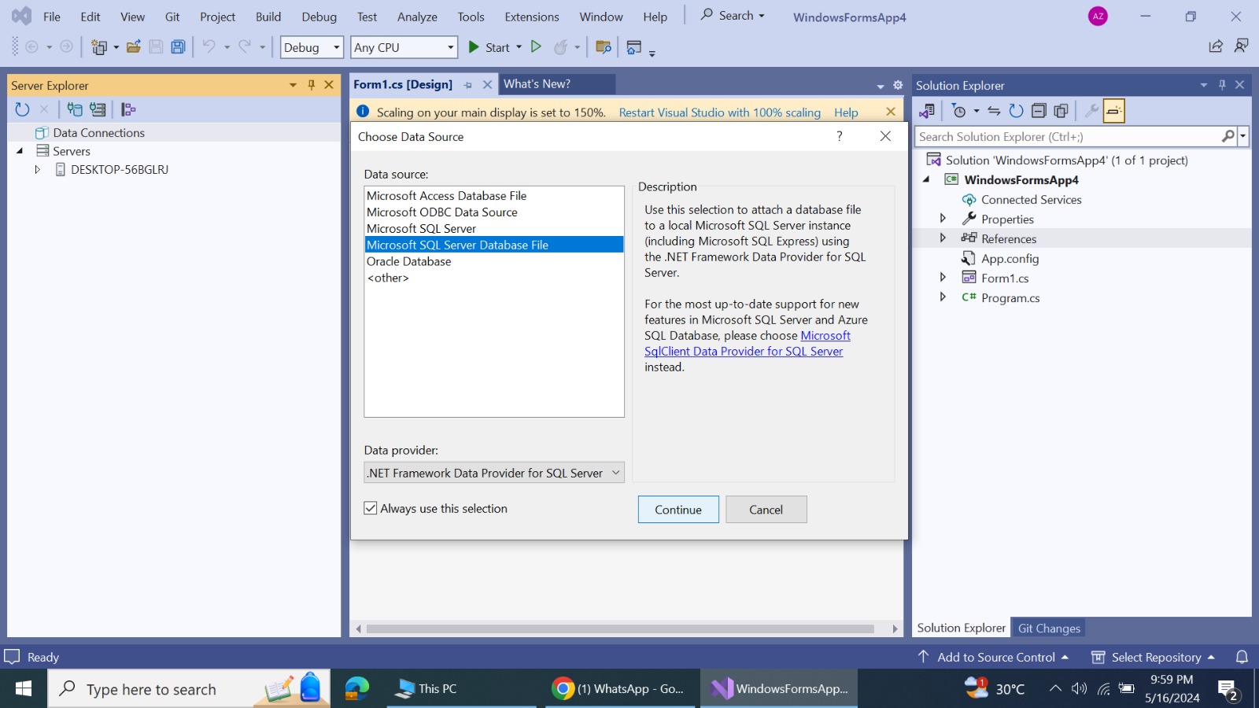Click Connect to Database icon in Server Explorer

coord(75,109)
